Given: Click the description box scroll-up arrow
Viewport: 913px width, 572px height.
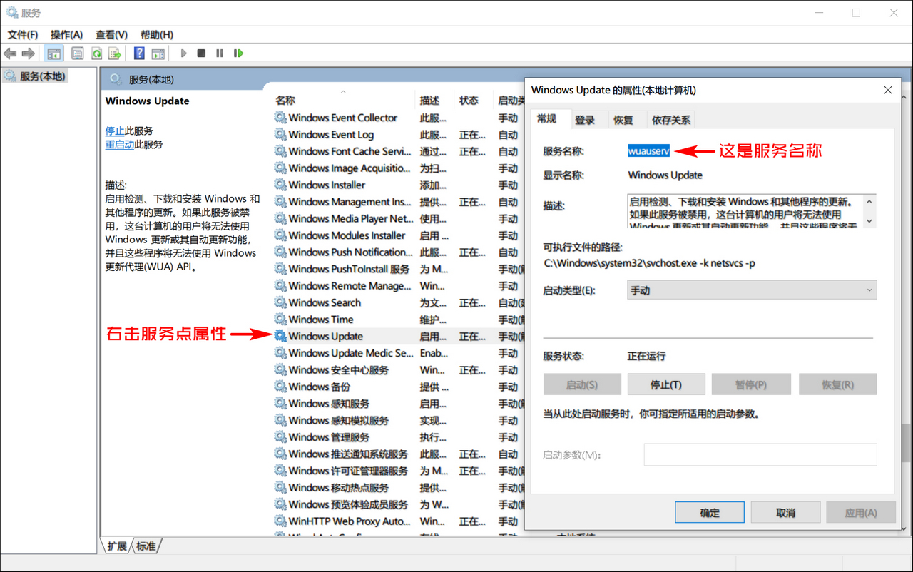Looking at the screenshot, I should (869, 202).
